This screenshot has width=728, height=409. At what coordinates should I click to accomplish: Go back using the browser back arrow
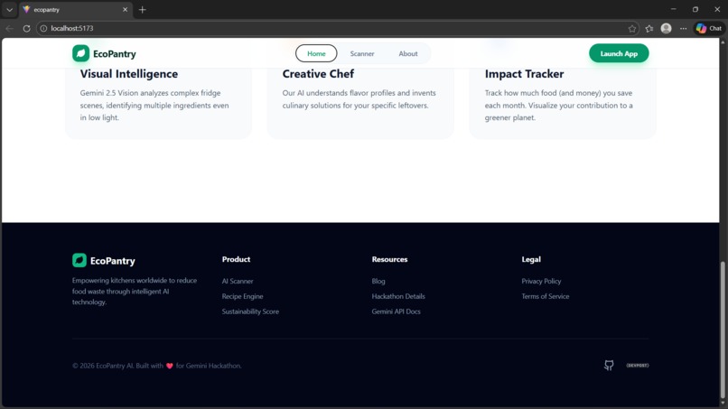9,28
